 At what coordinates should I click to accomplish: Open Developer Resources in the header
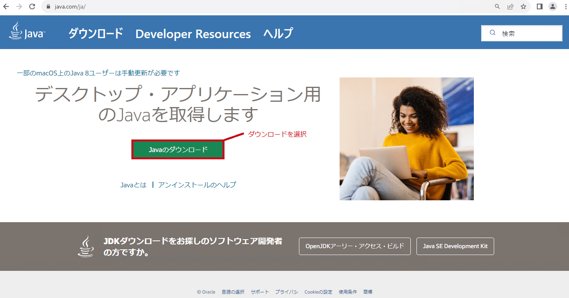click(x=193, y=34)
